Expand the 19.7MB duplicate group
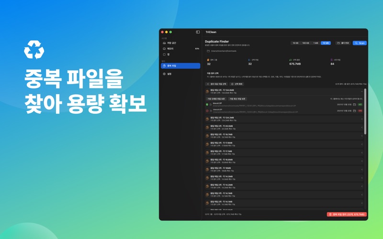 click(362, 136)
